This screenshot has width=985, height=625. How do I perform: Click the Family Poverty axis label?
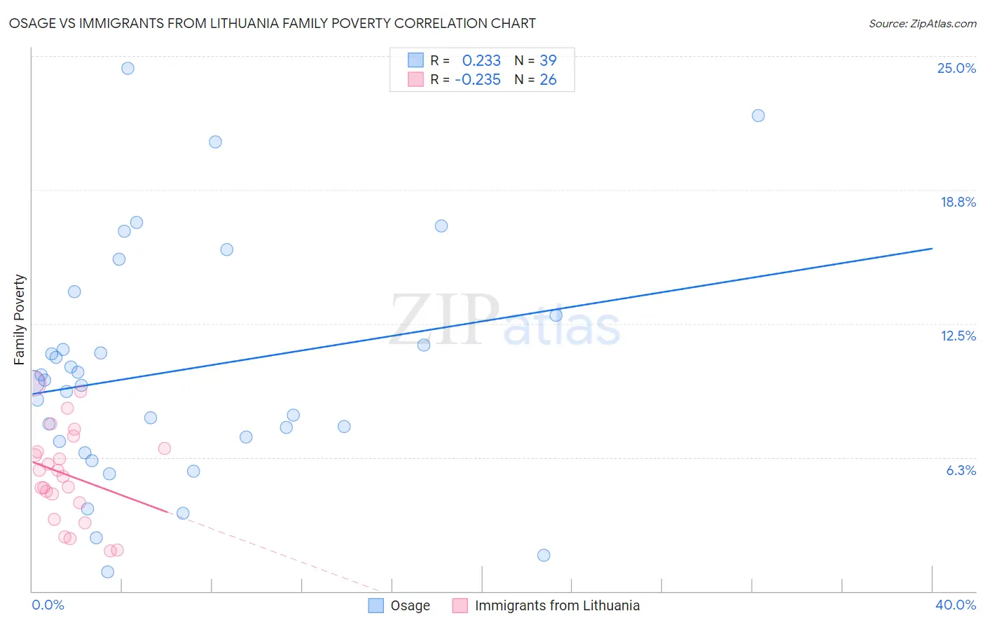(19, 320)
